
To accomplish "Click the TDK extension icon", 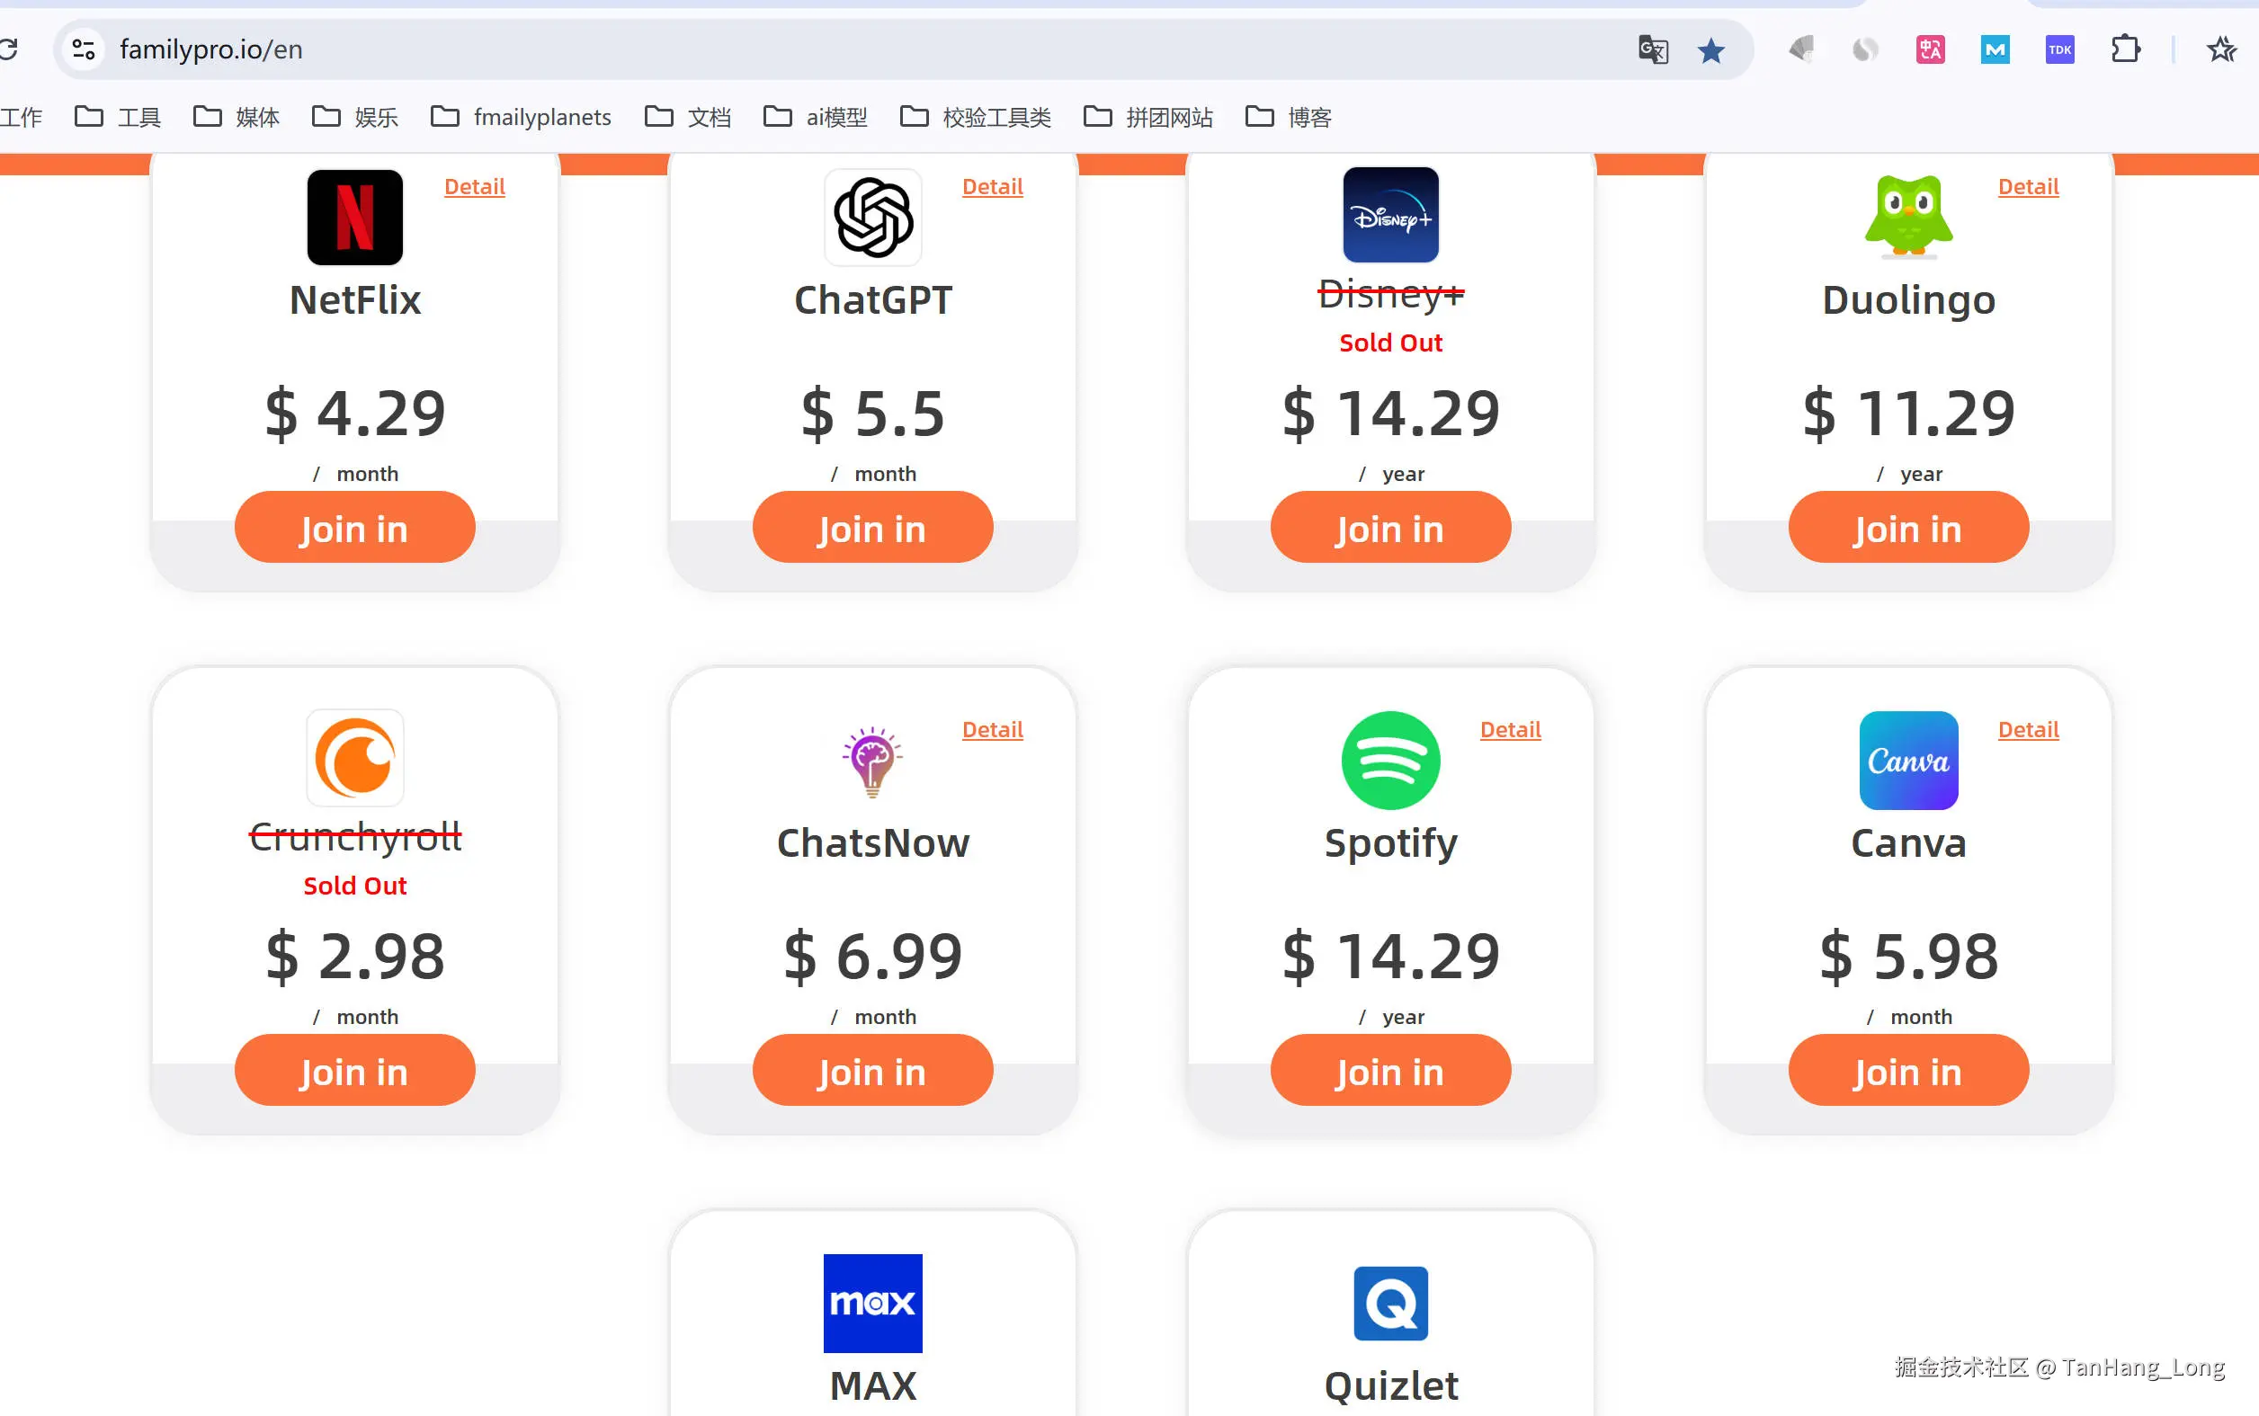I will click(2059, 49).
